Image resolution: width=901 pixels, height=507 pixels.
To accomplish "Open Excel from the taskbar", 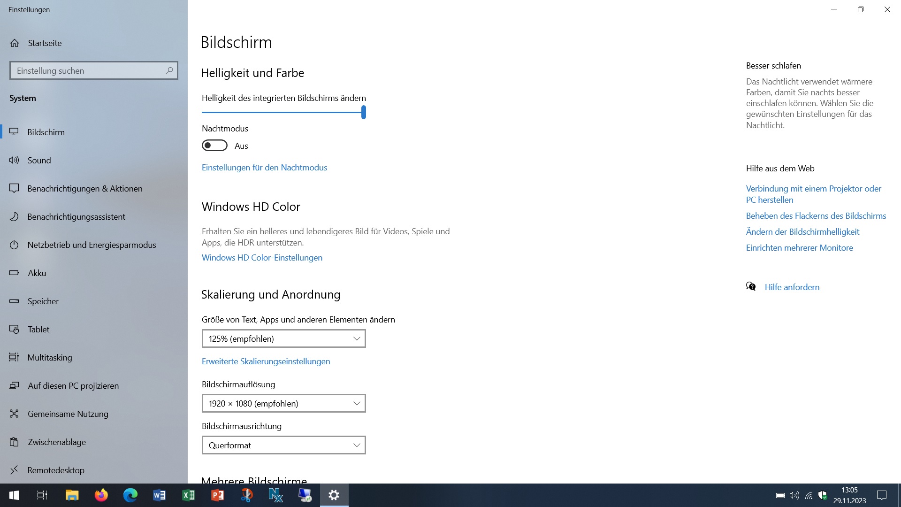I will coord(188,495).
